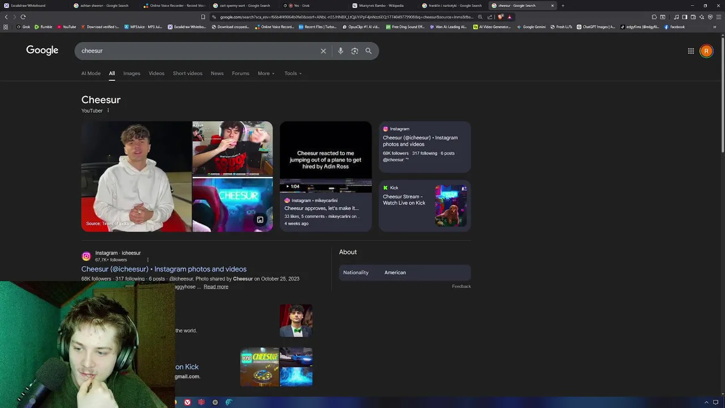Open the Facebook bookmark
Screen dimensions: 725x408
[x=675, y=27]
